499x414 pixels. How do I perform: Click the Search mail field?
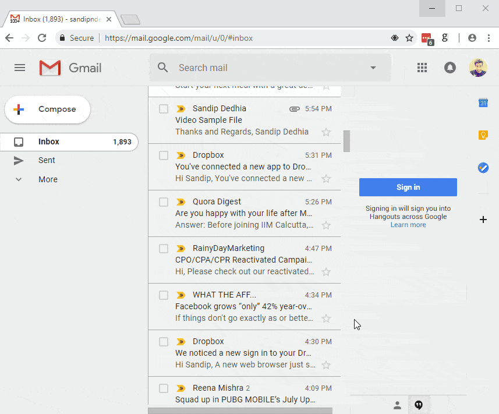click(271, 68)
